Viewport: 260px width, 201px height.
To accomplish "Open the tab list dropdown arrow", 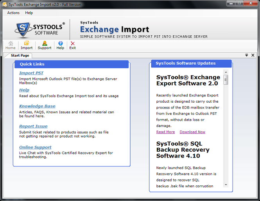I will point(247,55).
